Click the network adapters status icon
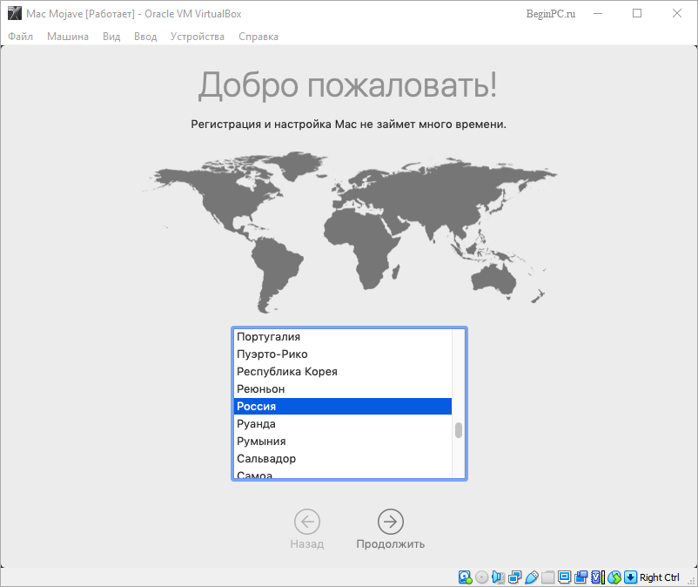698x587 pixels. [x=514, y=577]
